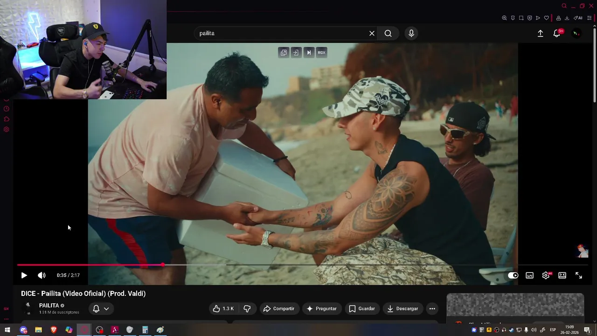Open the sidebar history clock icon
The width and height of the screenshot is (597, 336).
pos(7,109)
